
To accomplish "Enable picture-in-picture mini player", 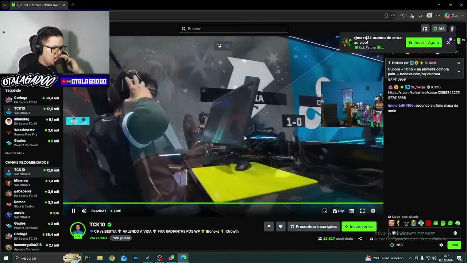I will (325, 211).
